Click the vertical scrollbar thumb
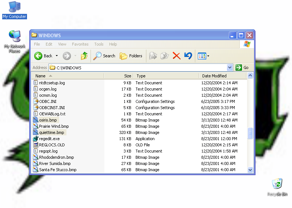292x208 pixels. click(250, 133)
